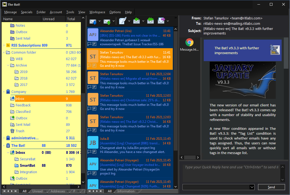Viewport: 290px width, 195px height.
Task: Open the Options menu
Action: pyautogui.click(x=115, y=12)
